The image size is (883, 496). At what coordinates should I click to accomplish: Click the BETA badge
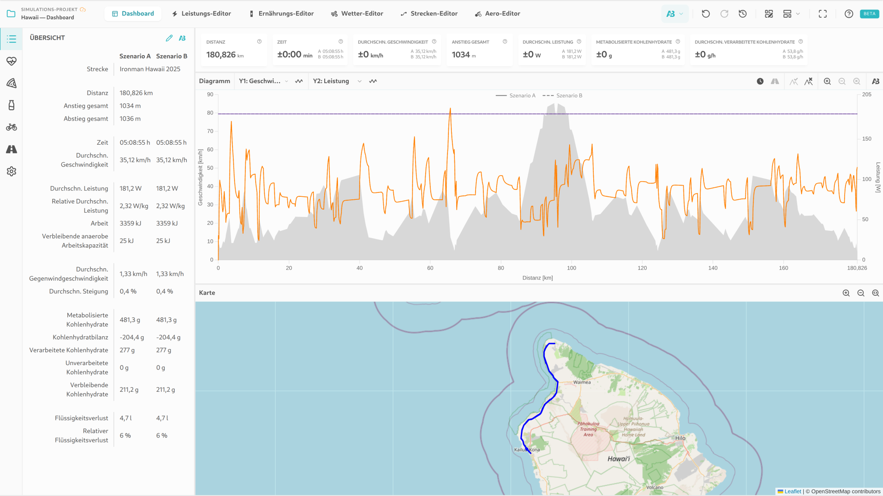point(869,14)
